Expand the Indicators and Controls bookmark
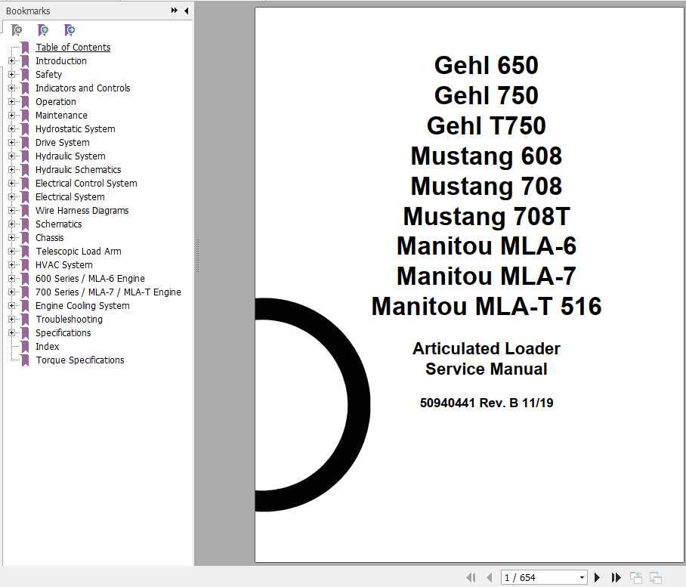This screenshot has height=587, width=686. pos(12,88)
